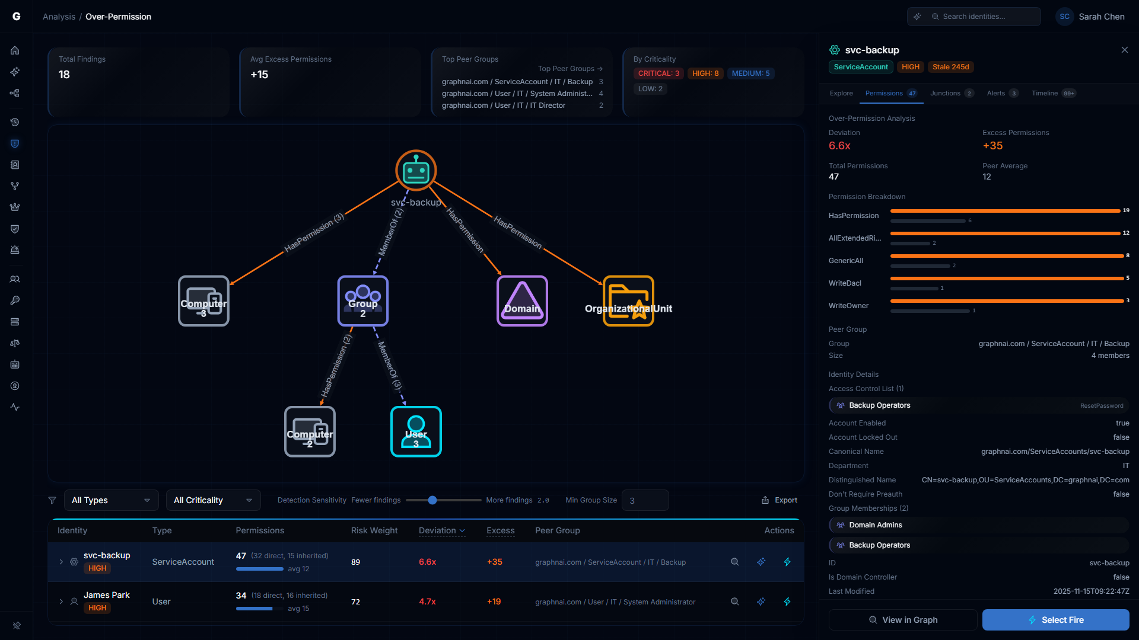Open the Home dashboard from the sidebar
The width and height of the screenshot is (1139, 640).
coord(15,50)
